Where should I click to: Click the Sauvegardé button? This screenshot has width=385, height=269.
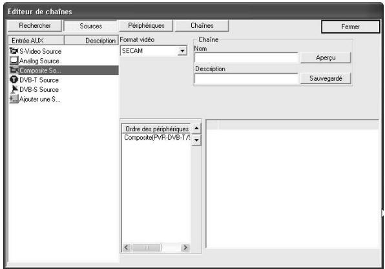326,78
